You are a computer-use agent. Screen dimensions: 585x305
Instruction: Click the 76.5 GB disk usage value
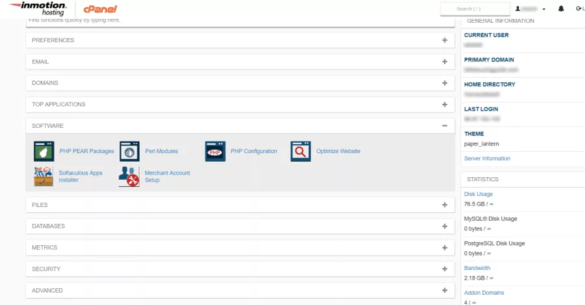point(478,204)
